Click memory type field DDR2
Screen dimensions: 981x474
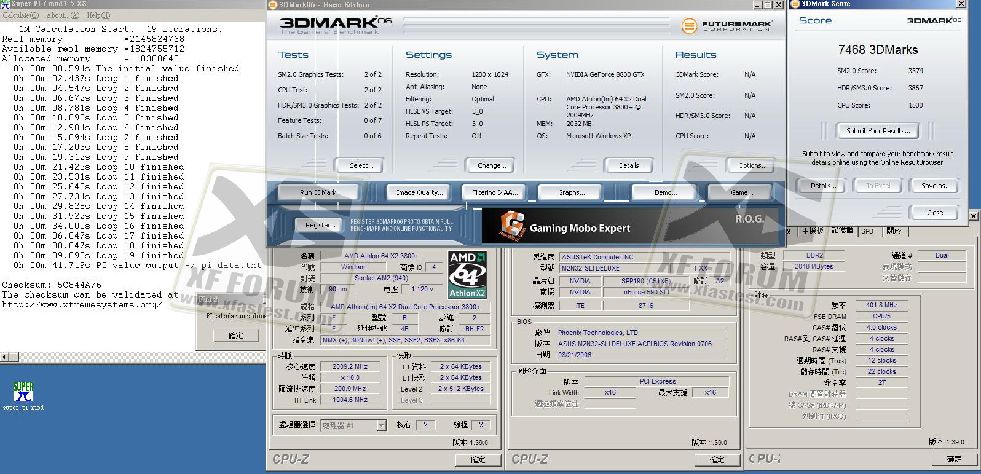click(x=814, y=256)
